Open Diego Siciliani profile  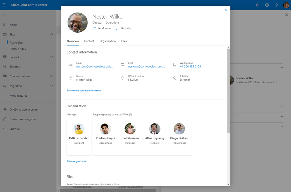click(x=179, y=134)
